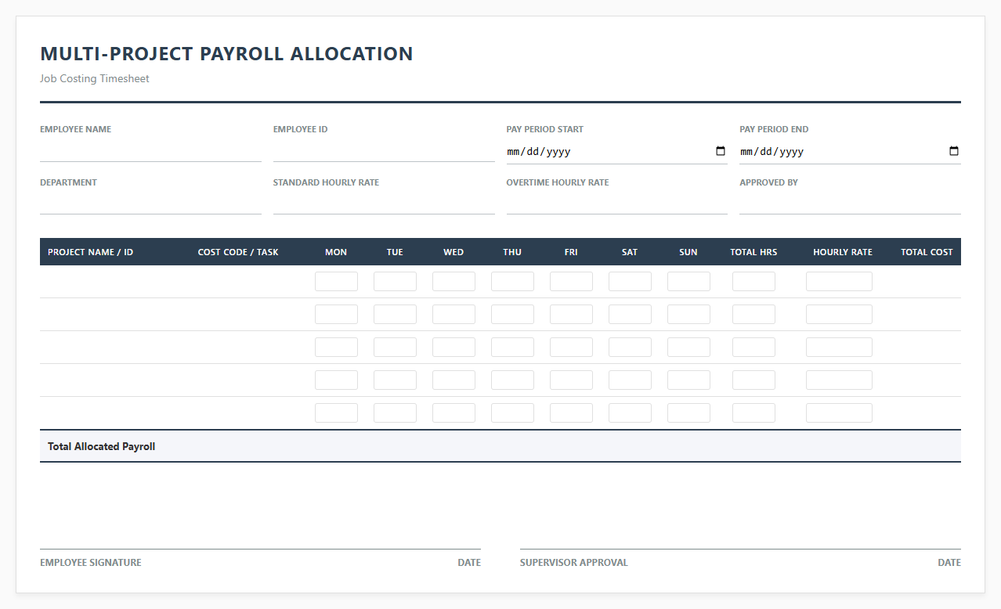1001x609 pixels.
Task: Click the SAT hours box in the third row
Action: pyautogui.click(x=630, y=348)
